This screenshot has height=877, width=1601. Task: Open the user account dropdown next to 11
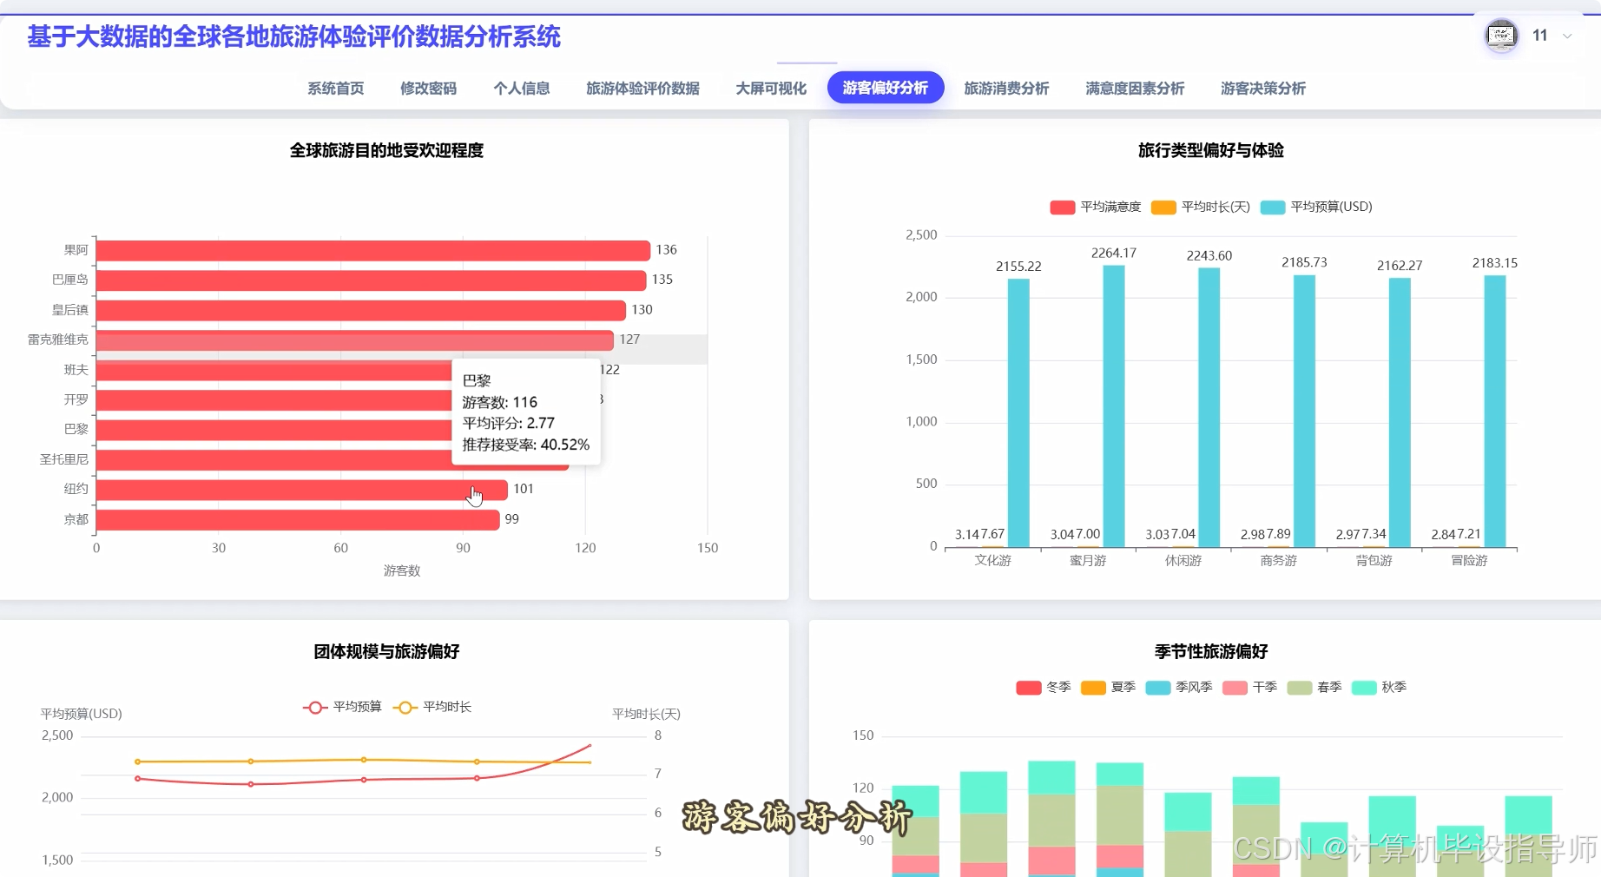pos(1566,36)
